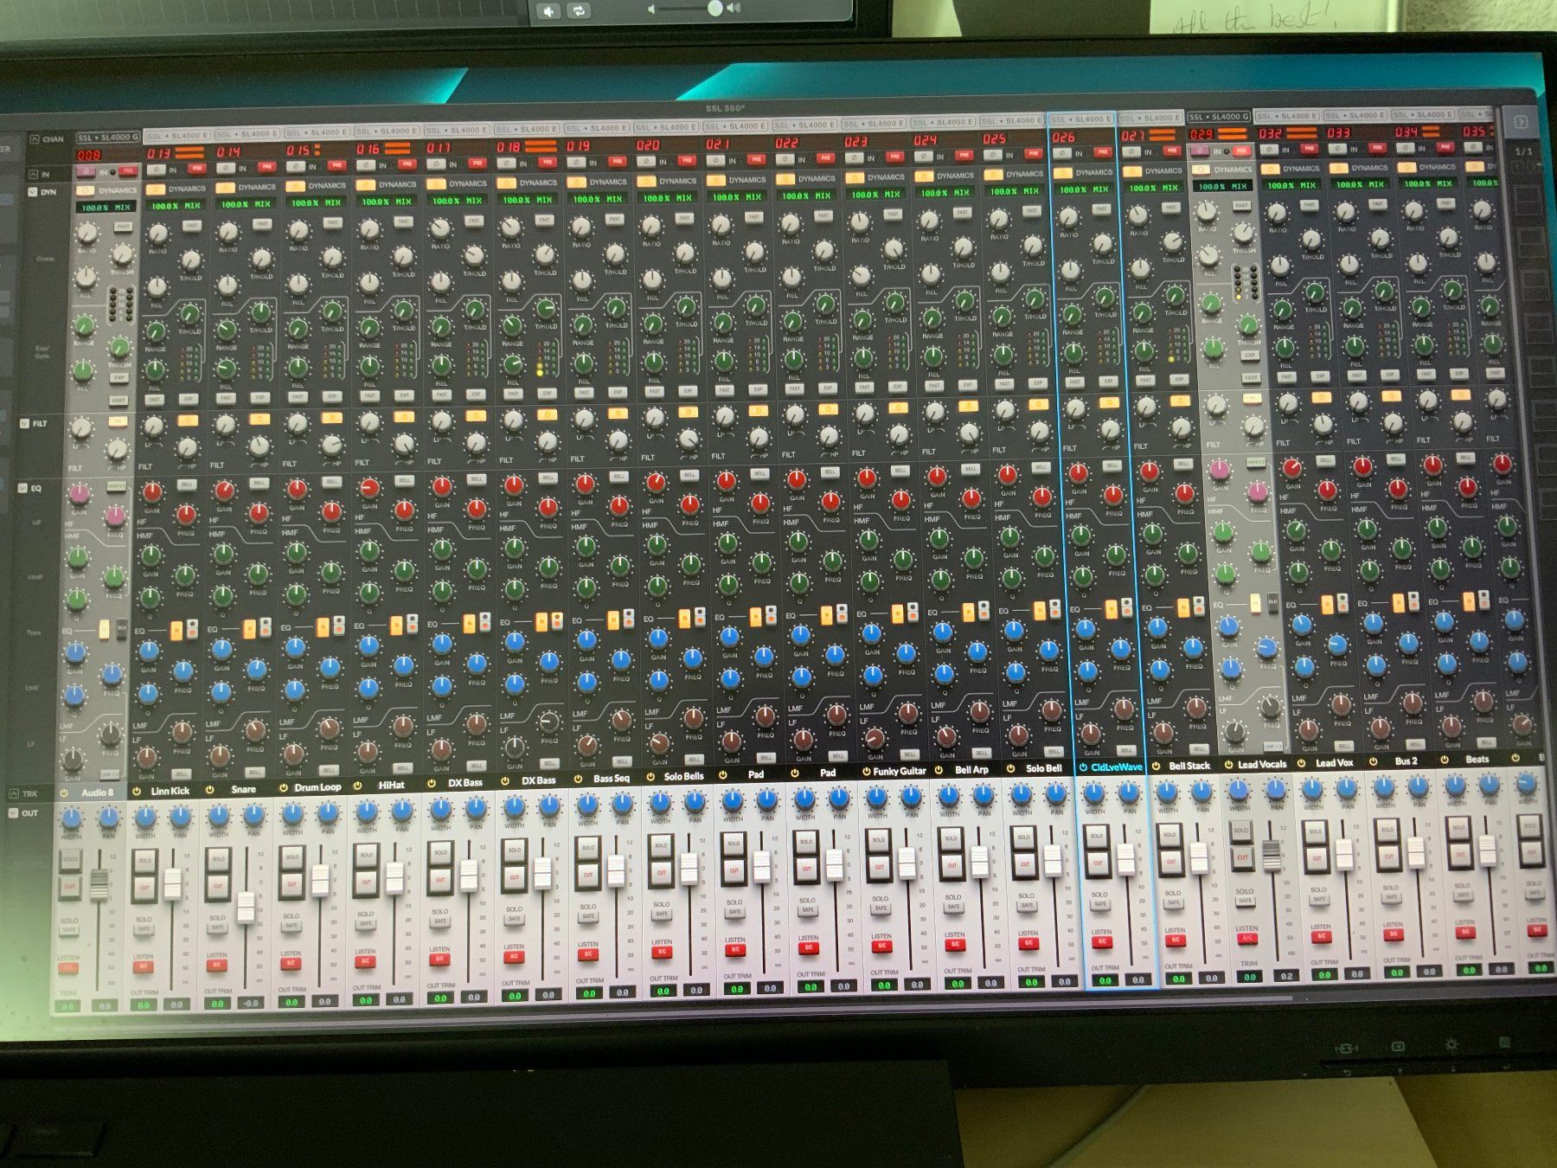Click OUT TRIM value field on Linn Kick
Image resolution: width=1557 pixels, height=1168 pixels.
144,1005
